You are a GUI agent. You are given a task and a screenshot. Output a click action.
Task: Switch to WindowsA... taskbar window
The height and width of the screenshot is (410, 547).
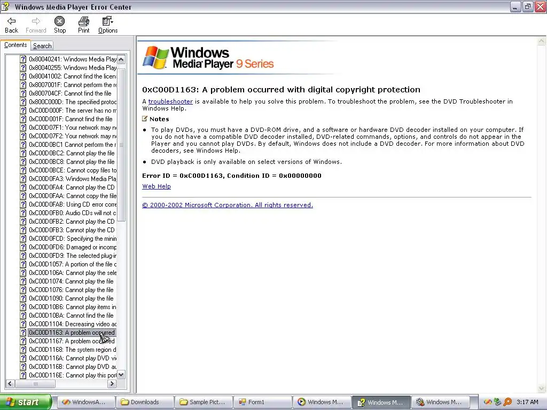(86, 403)
